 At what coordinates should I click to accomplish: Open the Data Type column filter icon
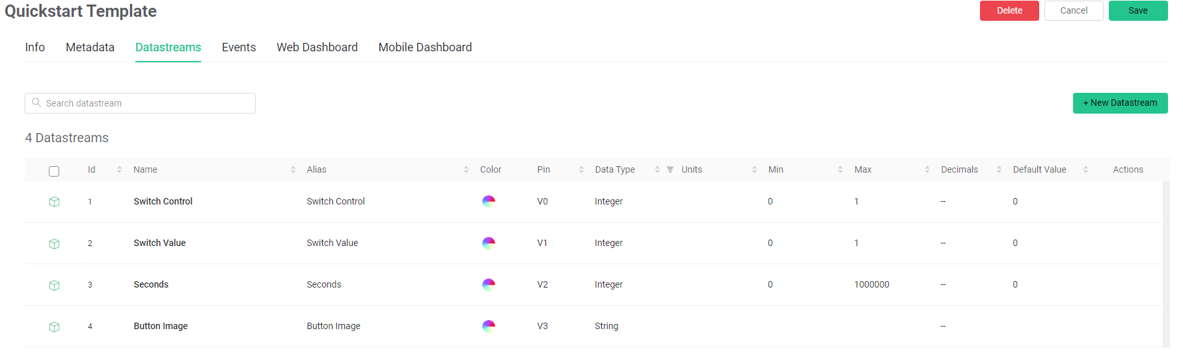click(x=670, y=169)
